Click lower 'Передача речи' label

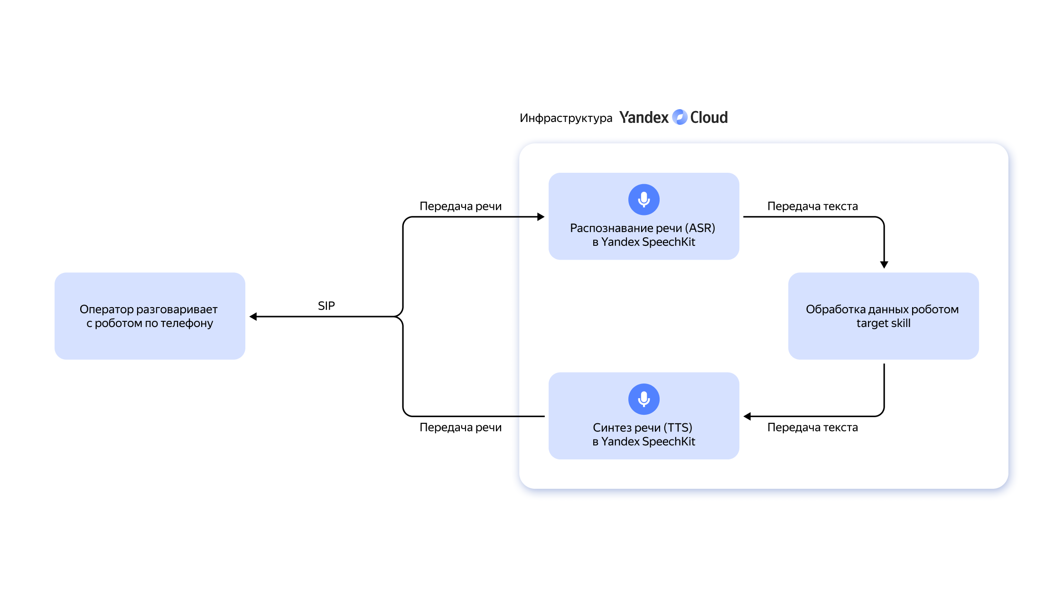(x=460, y=428)
